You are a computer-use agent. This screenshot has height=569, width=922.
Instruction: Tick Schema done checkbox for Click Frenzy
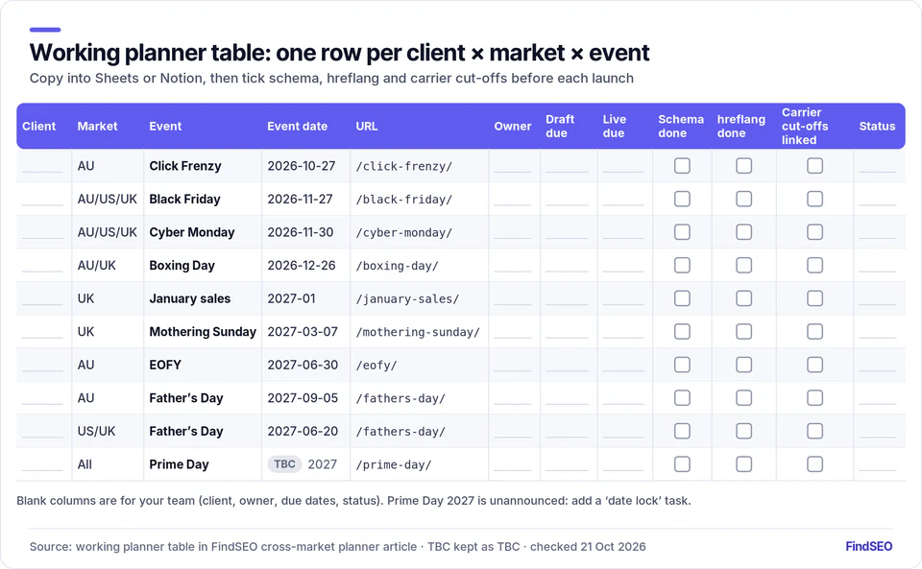click(682, 166)
